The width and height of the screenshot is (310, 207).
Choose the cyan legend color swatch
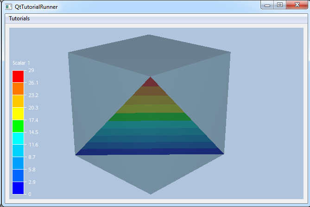[x=18, y=138]
